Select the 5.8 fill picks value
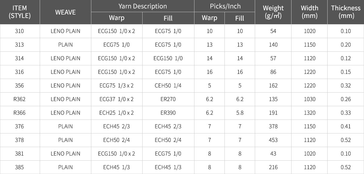The image size is (364, 174). (x=240, y=113)
